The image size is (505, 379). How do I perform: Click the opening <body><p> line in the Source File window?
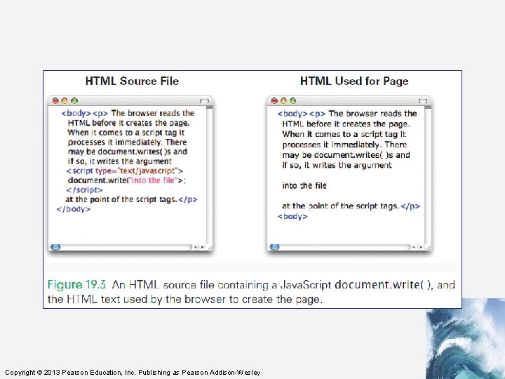tap(128, 113)
